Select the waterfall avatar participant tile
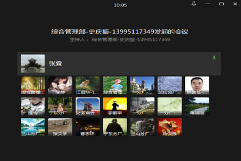The image size is (241, 161). 142,127
